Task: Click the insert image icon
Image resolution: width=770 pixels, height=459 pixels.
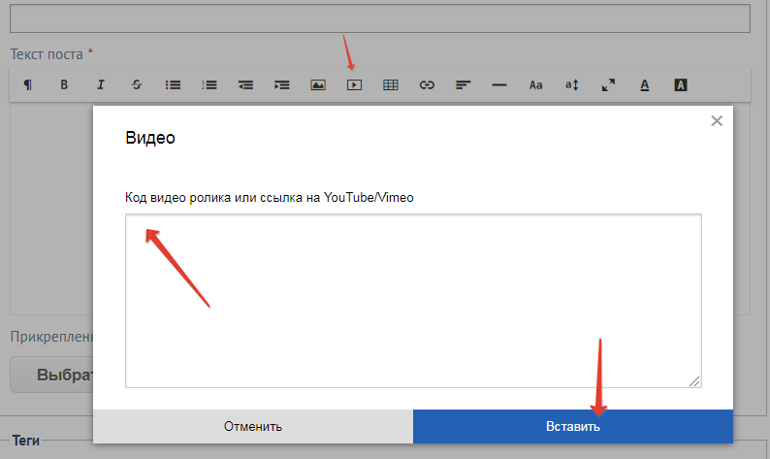Action: point(318,85)
